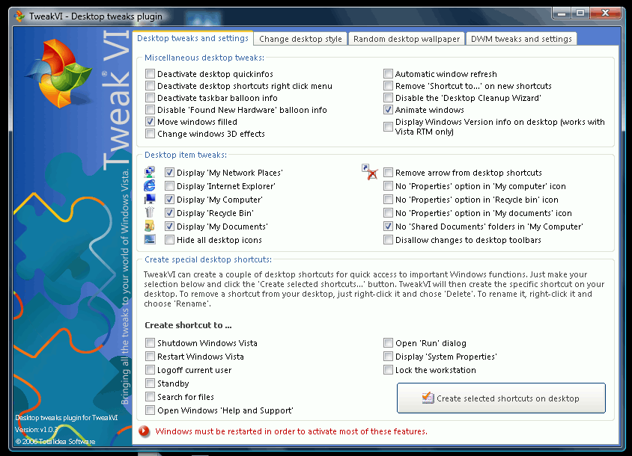632x456 pixels.
Task: Check Automatic window refresh
Action: 388,74
